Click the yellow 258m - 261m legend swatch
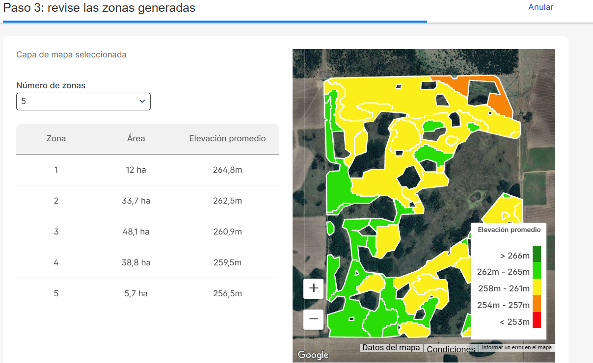 pyautogui.click(x=537, y=287)
